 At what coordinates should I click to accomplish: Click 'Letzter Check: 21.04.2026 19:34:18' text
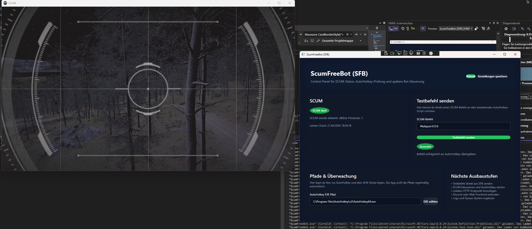330,125
